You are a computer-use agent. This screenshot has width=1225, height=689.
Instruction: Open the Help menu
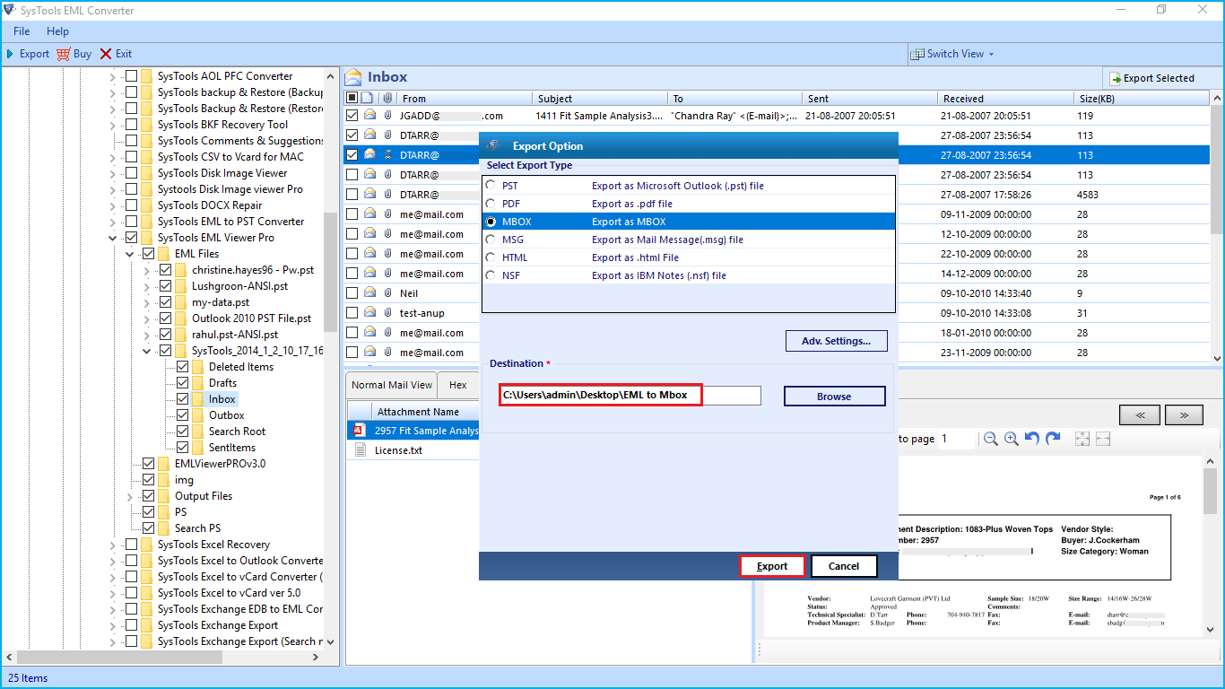[x=57, y=31]
